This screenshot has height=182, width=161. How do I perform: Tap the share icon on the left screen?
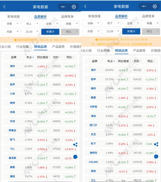pos(75,145)
